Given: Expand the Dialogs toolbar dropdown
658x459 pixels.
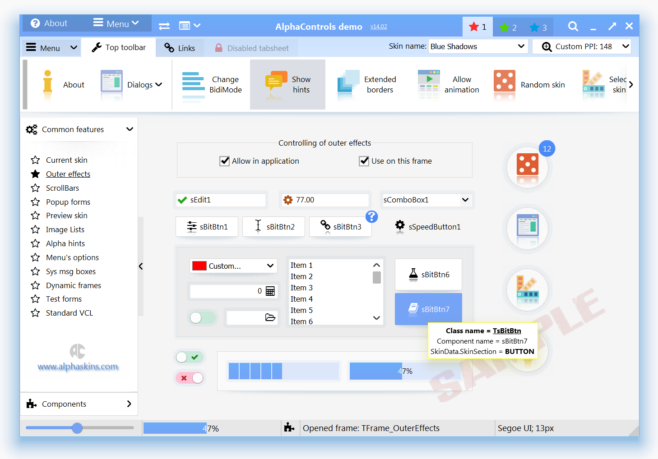Looking at the screenshot, I should (x=158, y=84).
